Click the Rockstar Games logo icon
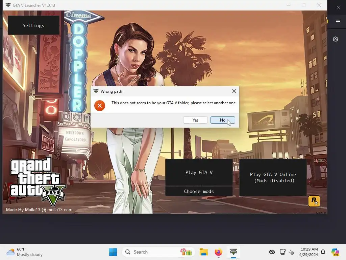 pyautogui.click(x=314, y=201)
